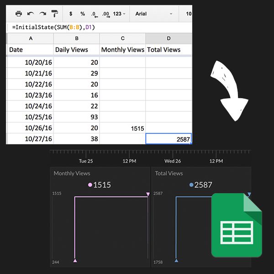Viewport: 274px width, 274px height.
Task: Click the print icon in toolbar
Action: pos(19,14)
